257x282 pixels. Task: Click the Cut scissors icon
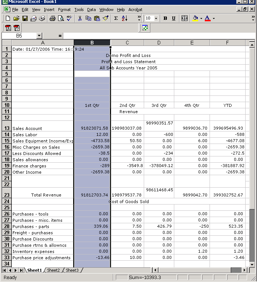click(x=79, y=18)
